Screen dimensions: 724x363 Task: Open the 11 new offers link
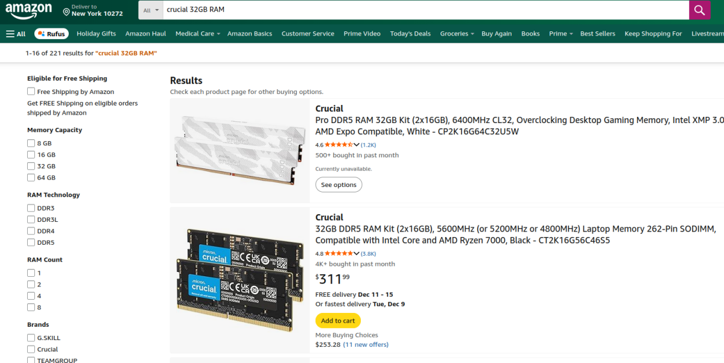click(x=366, y=345)
